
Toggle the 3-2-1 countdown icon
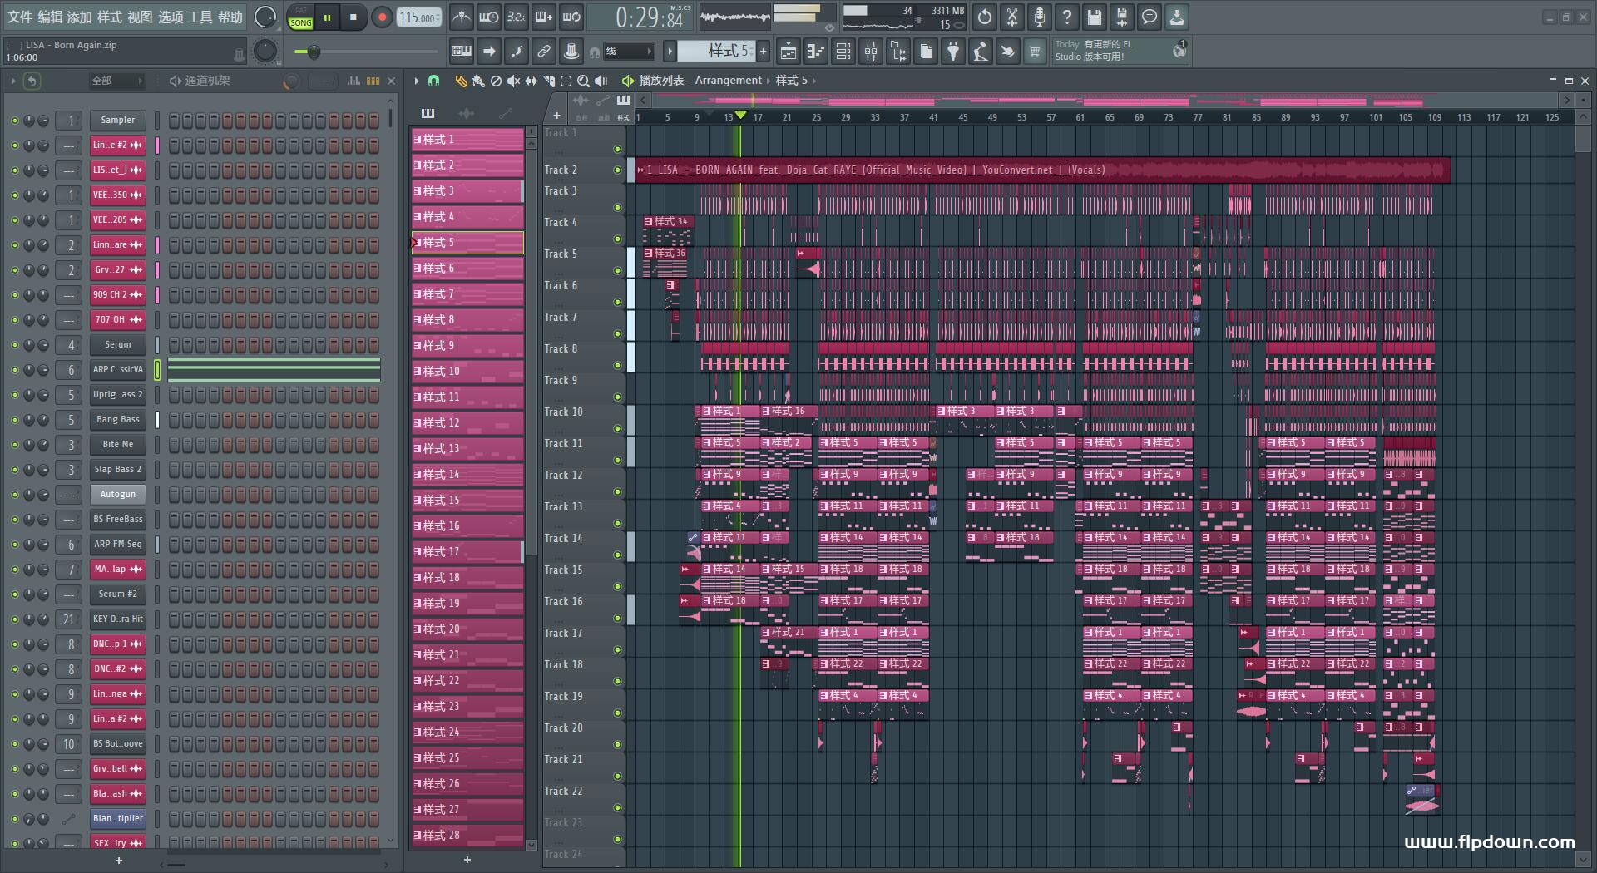(x=516, y=17)
